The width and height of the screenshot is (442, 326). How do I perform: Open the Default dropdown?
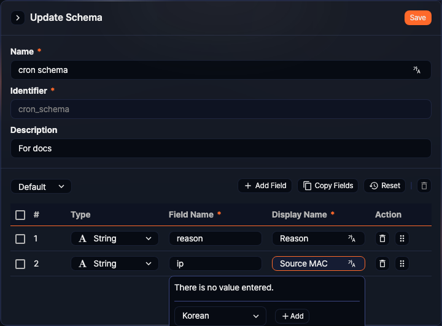pyautogui.click(x=41, y=186)
